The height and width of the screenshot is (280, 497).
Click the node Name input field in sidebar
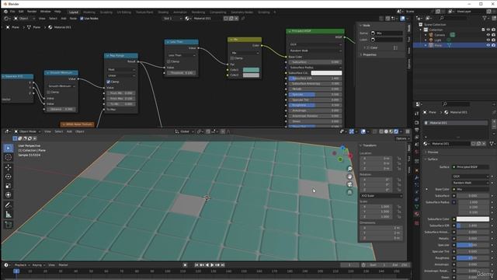coord(387,33)
